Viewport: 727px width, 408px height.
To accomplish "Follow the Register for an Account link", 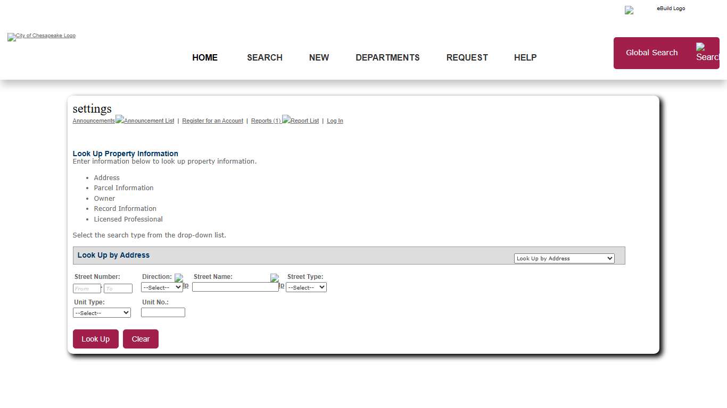I will (212, 121).
